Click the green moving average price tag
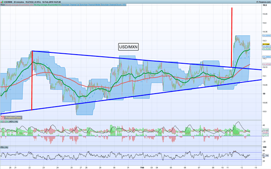 tap(267, 49)
